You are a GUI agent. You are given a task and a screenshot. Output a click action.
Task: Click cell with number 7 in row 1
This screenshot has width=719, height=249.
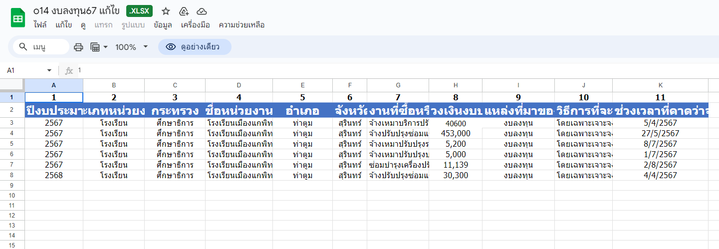click(398, 97)
